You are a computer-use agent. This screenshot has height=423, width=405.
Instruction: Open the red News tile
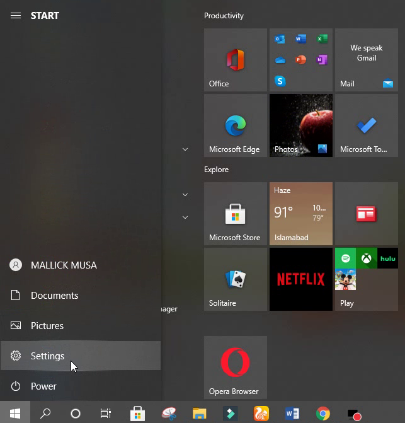point(367,214)
